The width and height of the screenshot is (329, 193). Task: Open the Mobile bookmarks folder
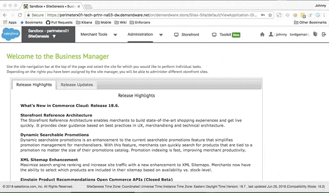coord(103,22)
